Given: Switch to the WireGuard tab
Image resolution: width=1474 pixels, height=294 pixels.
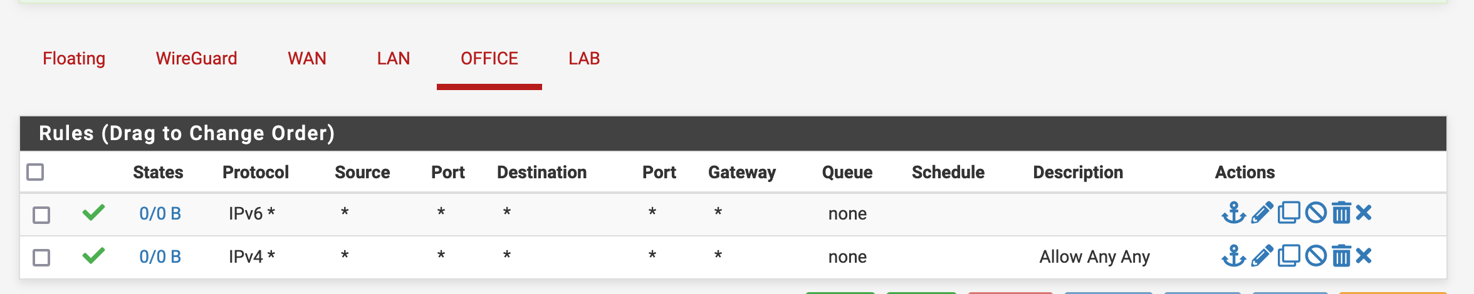Looking at the screenshot, I should (x=196, y=58).
